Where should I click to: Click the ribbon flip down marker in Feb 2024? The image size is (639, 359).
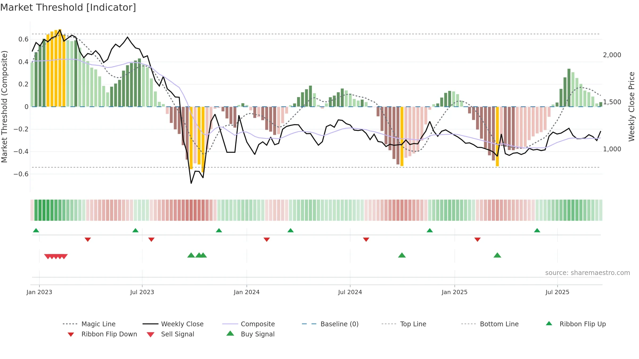tap(267, 240)
